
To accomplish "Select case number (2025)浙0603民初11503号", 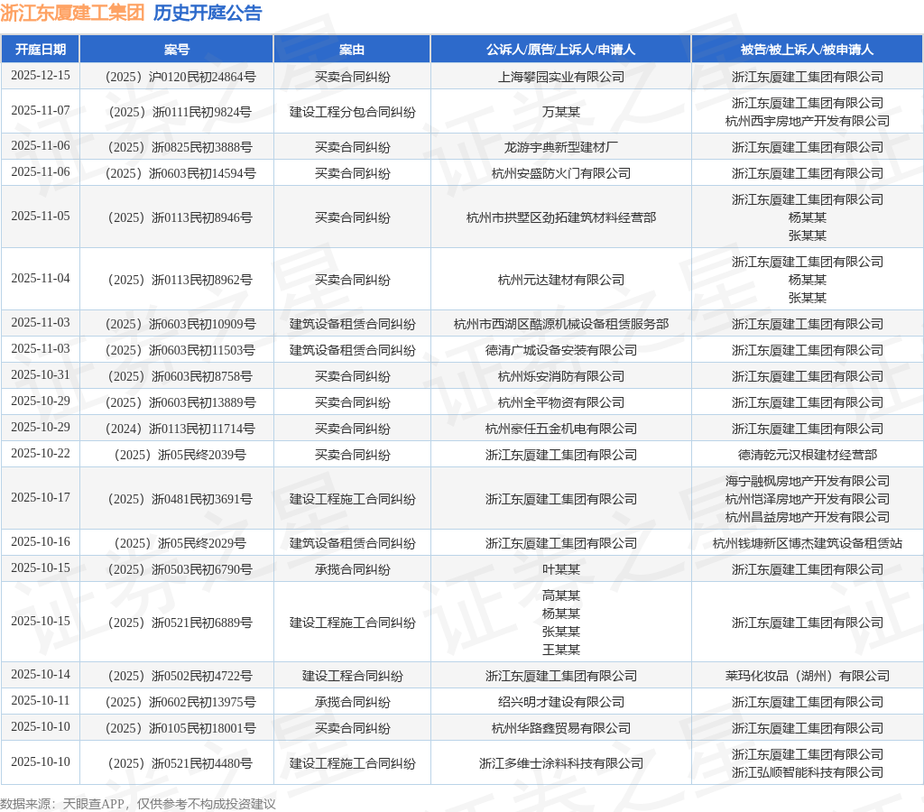I will click(180, 350).
